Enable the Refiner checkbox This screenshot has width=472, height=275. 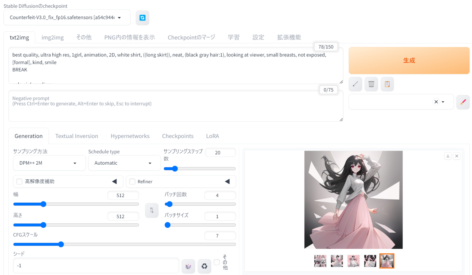click(x=132, y=181)
